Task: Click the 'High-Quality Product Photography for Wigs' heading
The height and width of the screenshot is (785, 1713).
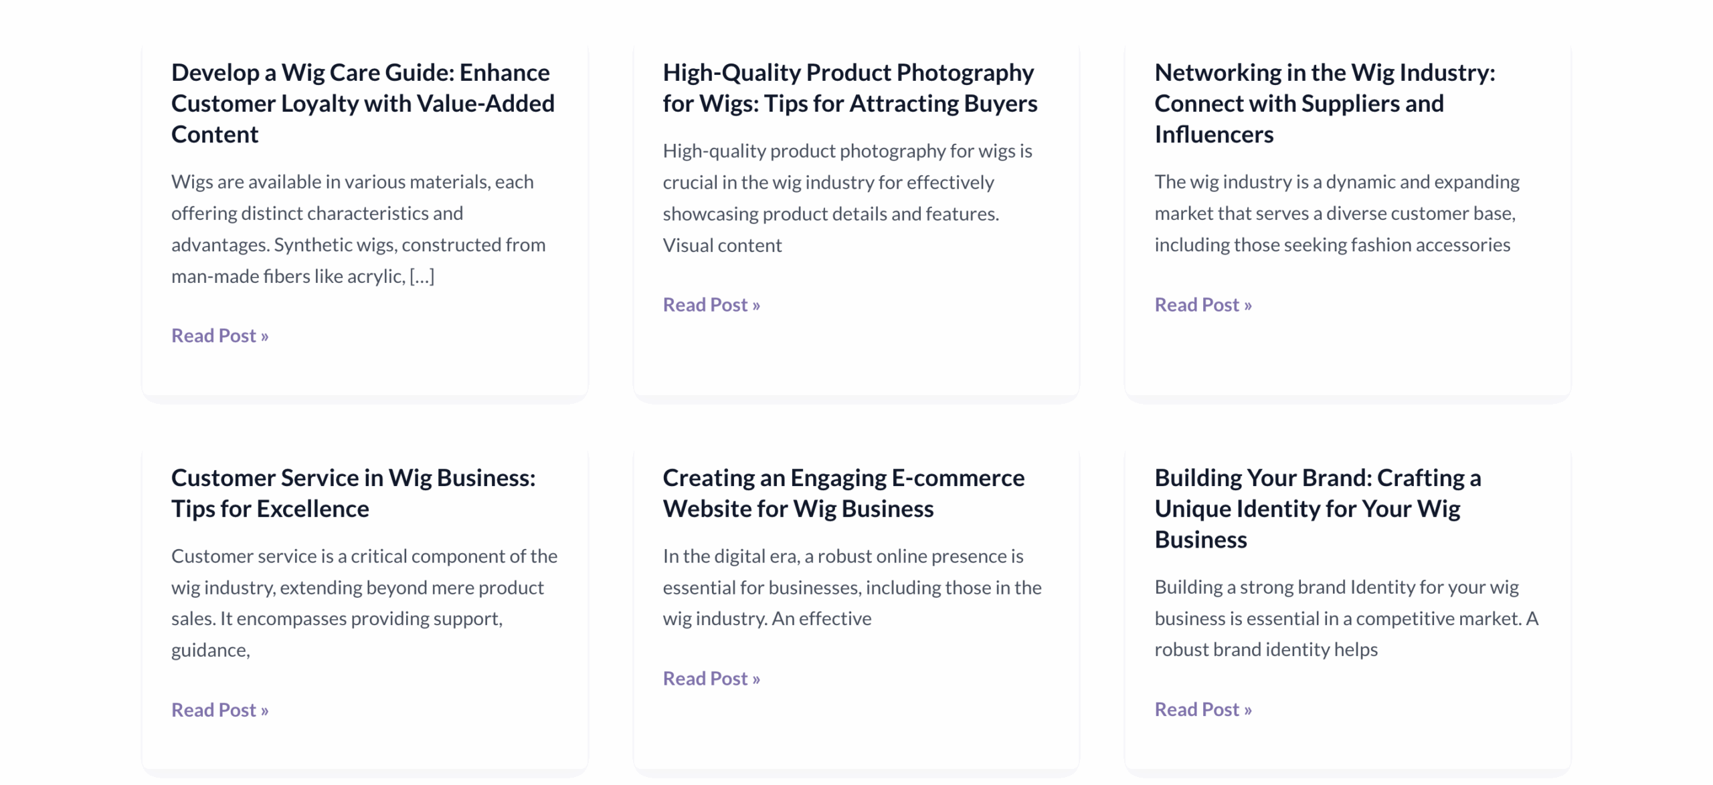Action: click(849, 88)
